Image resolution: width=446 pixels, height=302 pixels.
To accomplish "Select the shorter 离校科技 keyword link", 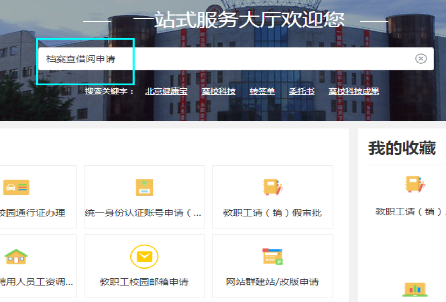I will coord(219,91).
